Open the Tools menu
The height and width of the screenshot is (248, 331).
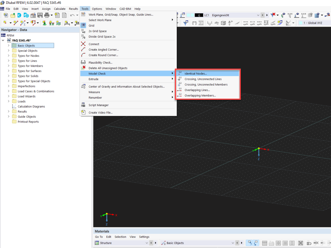coord(85,9)
